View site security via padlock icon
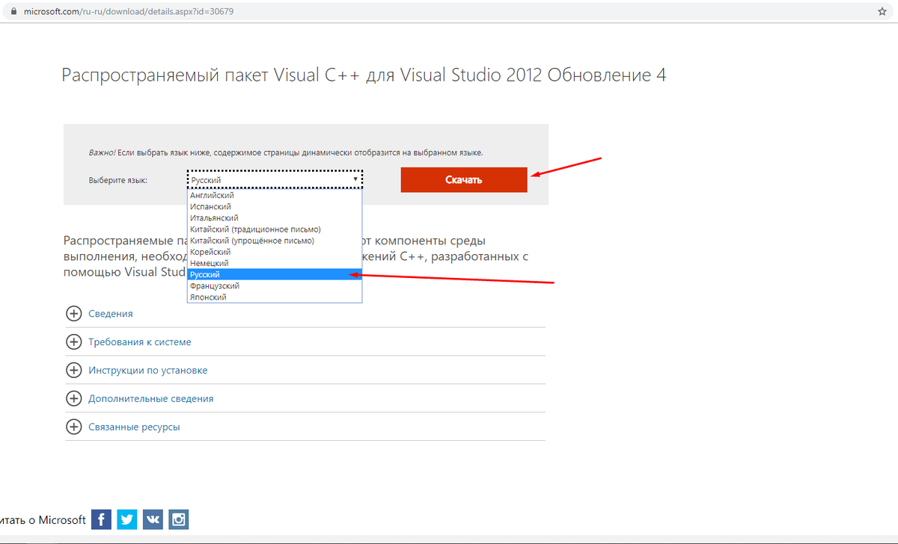Screen dimensions: 898x544 pos(13,12)
